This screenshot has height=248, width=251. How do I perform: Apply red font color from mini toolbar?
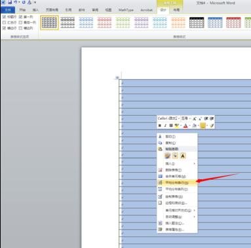[185, 126]
